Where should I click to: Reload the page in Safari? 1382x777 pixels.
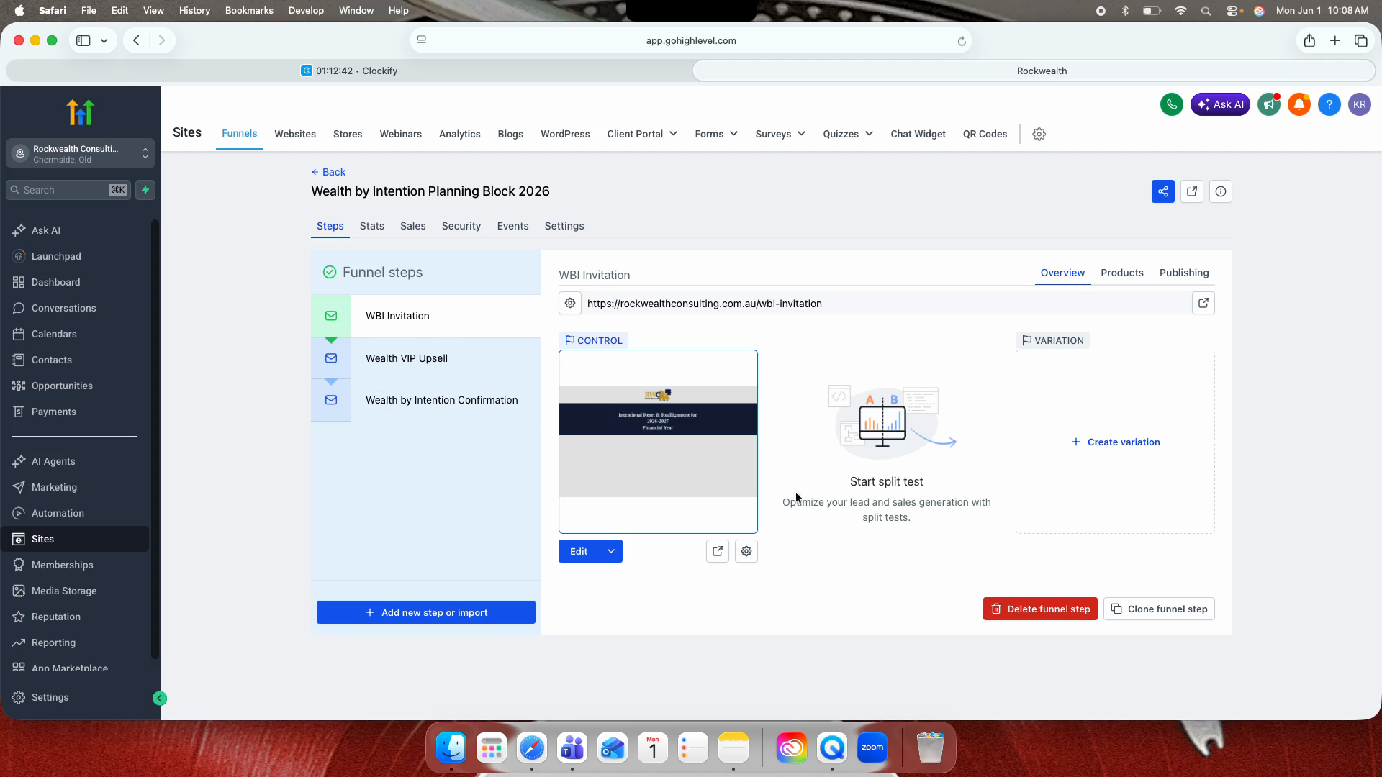pyautogui.click(x=962, y=41)
